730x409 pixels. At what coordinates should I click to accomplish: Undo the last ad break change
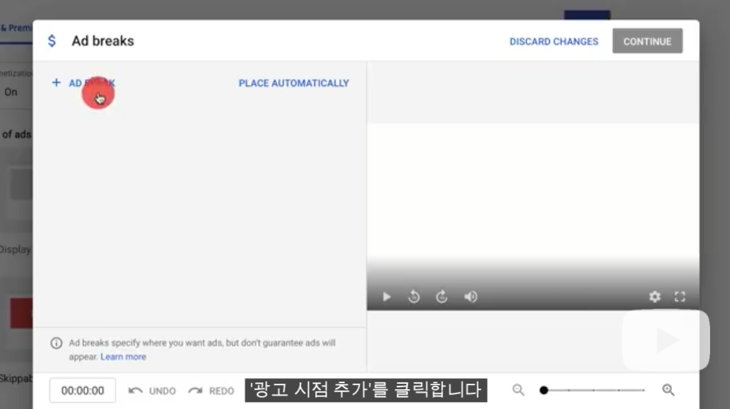coord(152,391)
